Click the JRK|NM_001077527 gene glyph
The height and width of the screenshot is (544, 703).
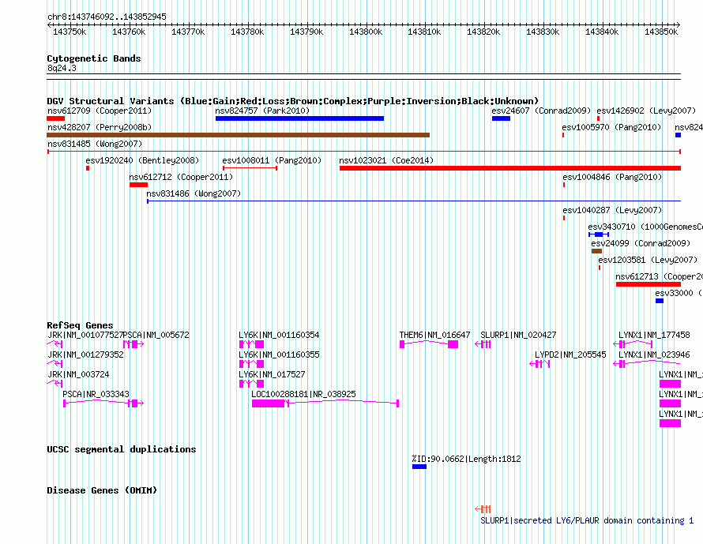click(x=55, y=344)
